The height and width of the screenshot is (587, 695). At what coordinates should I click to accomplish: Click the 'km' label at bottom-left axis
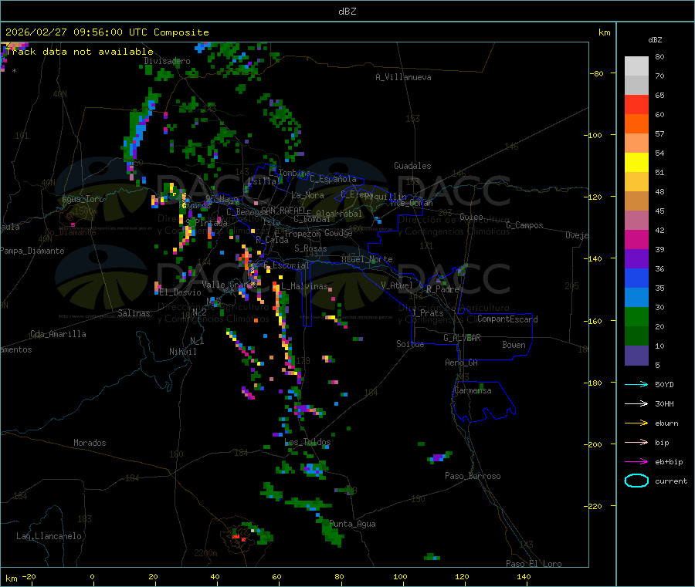(11, 579)
